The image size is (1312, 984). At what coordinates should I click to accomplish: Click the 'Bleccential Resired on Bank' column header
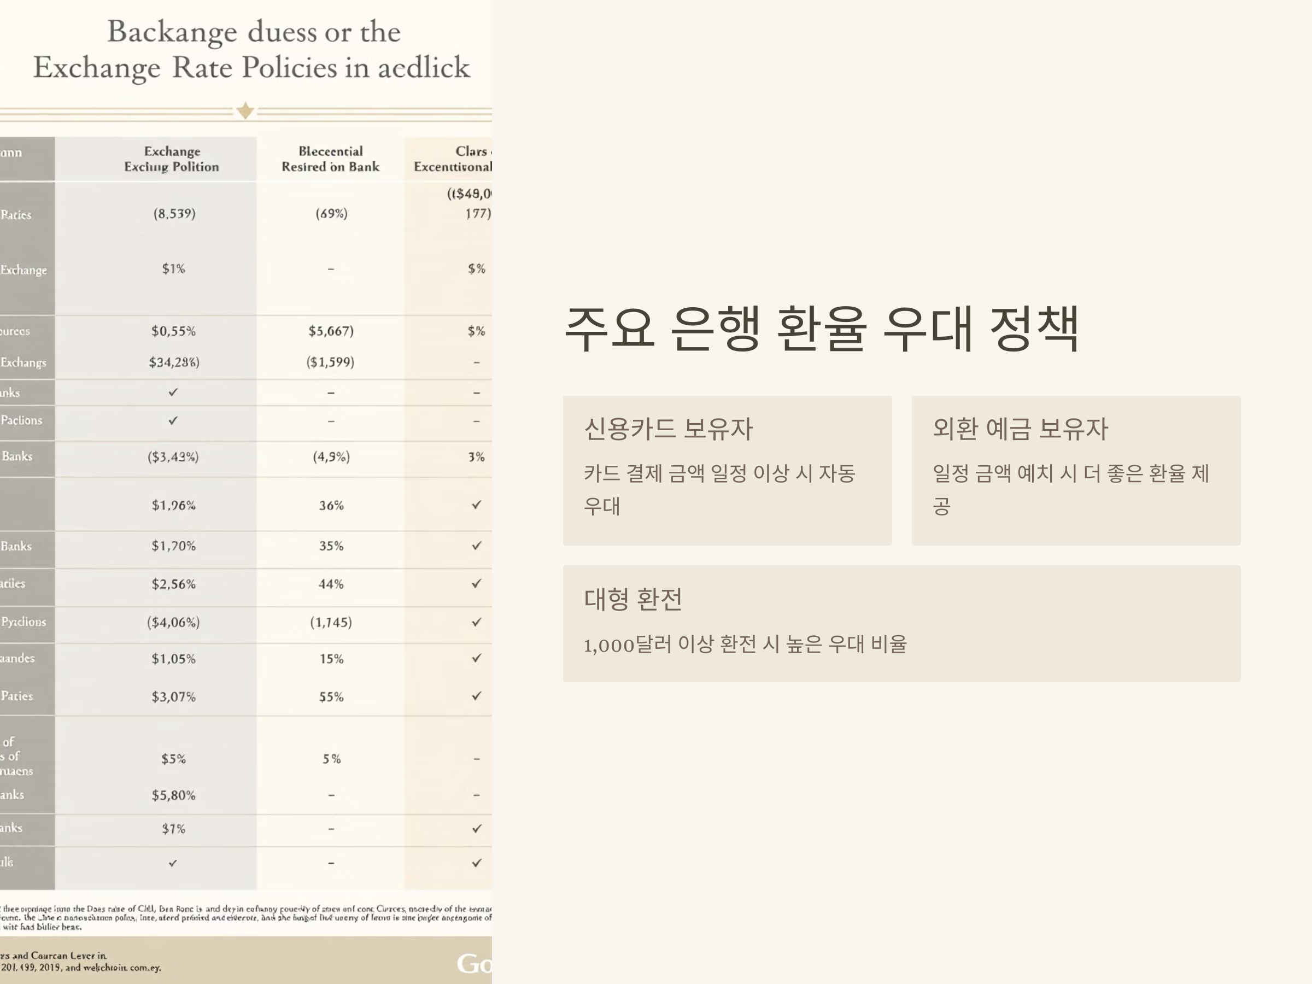pyautogui.click(x=330, y=159)
